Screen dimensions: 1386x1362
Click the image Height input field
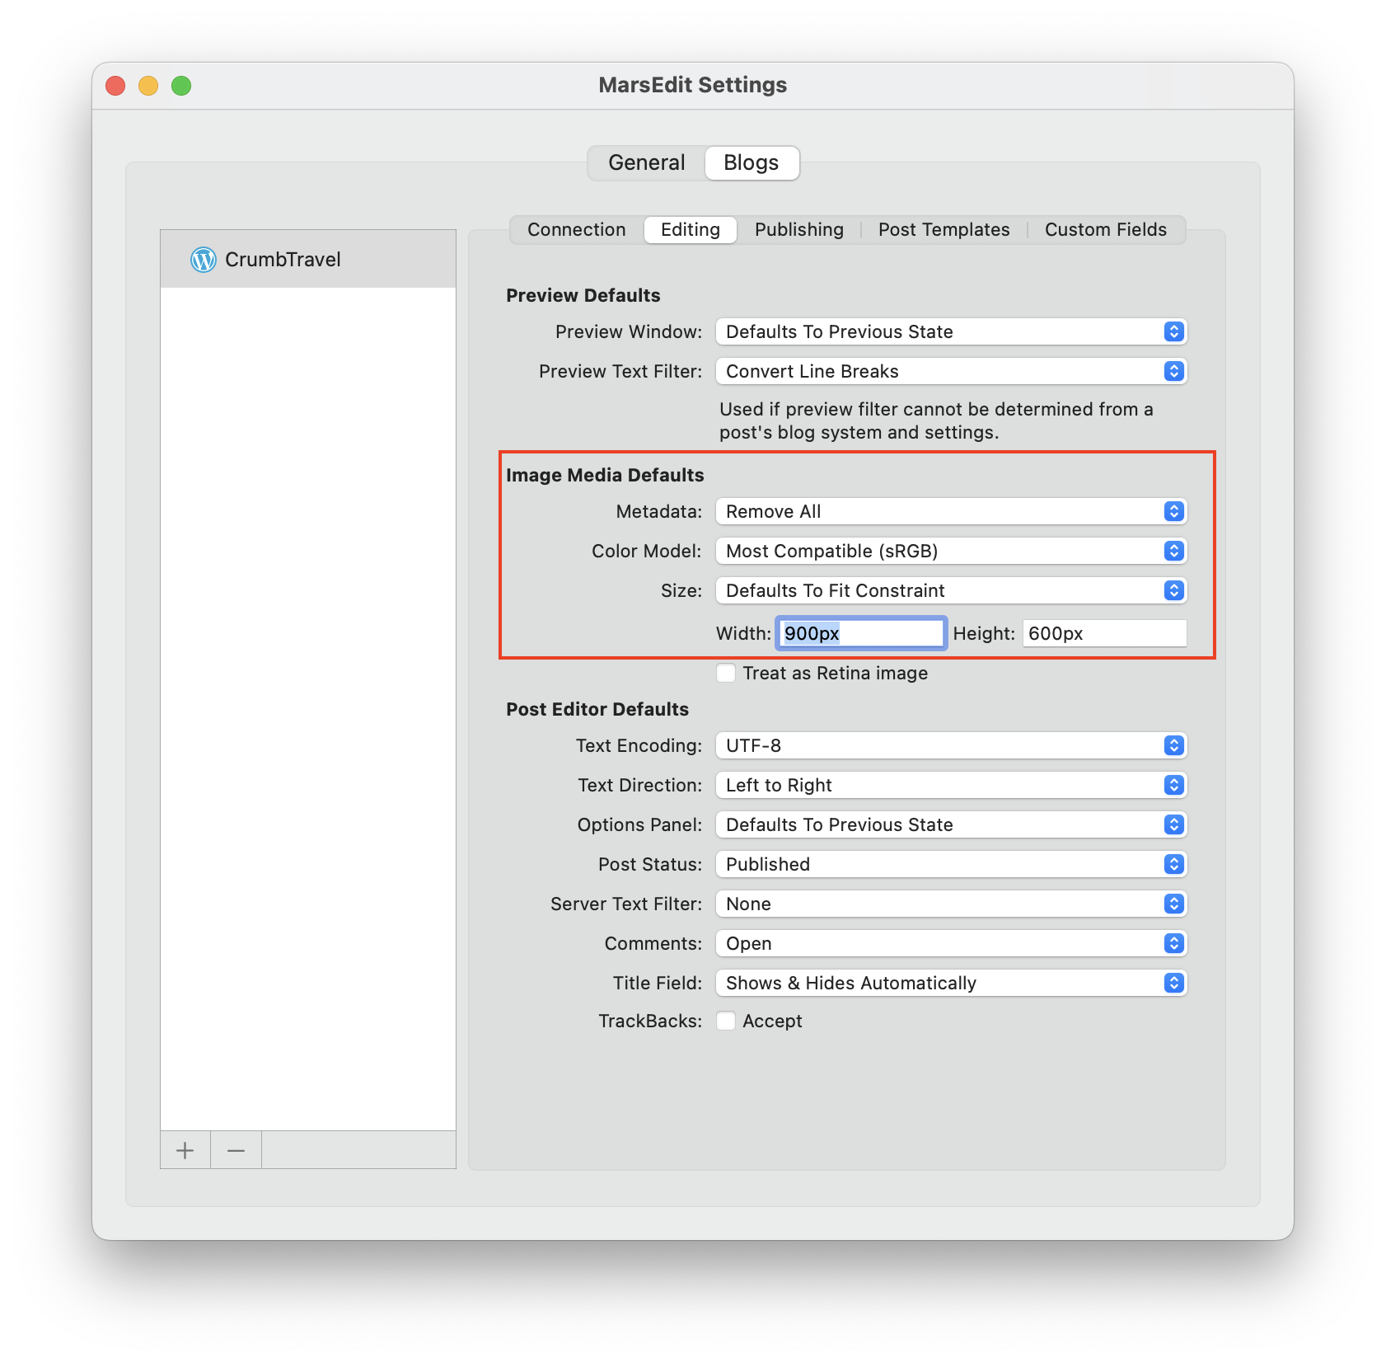click(x=1103, y=633)
